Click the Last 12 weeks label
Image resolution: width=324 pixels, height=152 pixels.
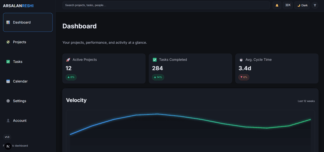point(306,101)
